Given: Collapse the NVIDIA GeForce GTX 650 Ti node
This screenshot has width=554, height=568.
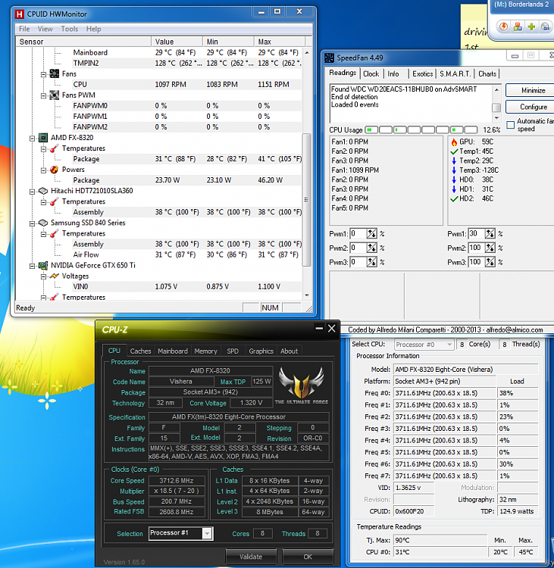Looking at the screenshot, I should point(33,266).
